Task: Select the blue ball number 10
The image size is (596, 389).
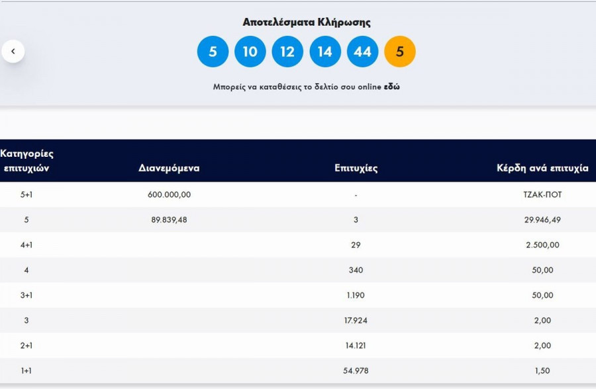Action: (x=250, y=52)
